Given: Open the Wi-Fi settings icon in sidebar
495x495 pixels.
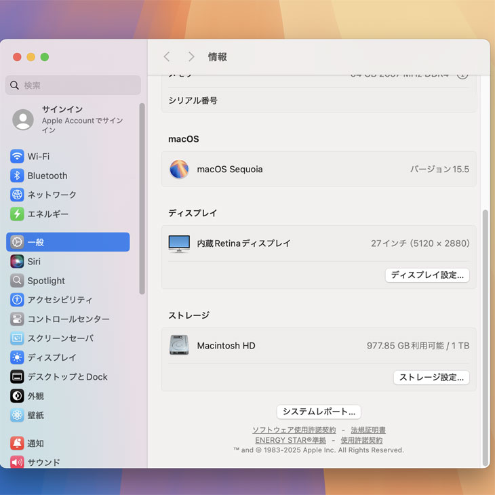Looking at the screenshot, I should tap(17, 156).
